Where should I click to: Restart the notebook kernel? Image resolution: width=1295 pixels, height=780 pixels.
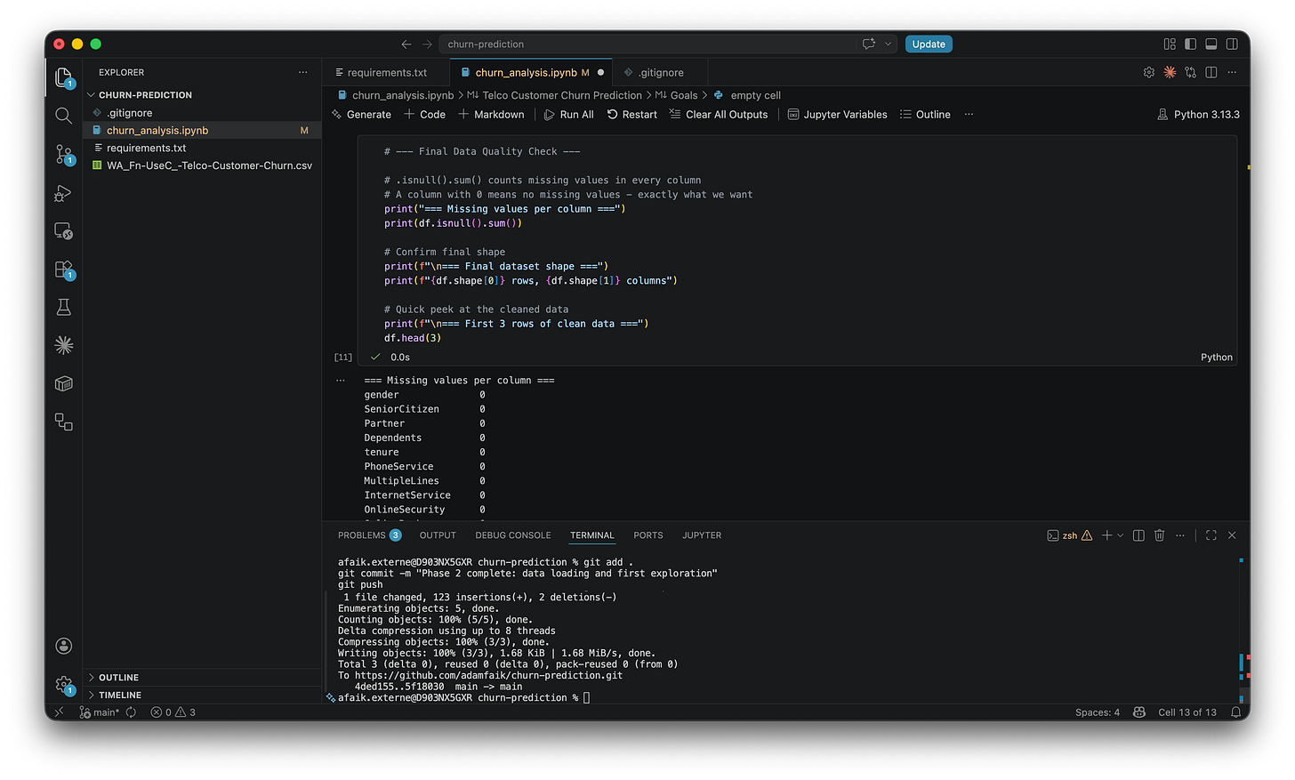(632, 114)
